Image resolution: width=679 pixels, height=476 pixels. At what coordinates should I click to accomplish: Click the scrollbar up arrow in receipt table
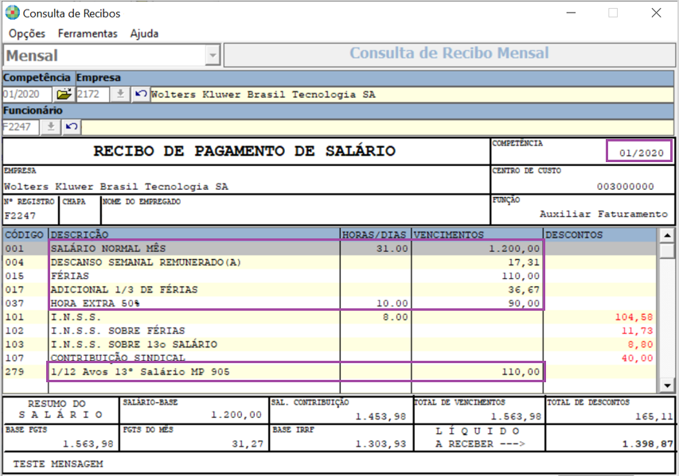pos(667,235)
